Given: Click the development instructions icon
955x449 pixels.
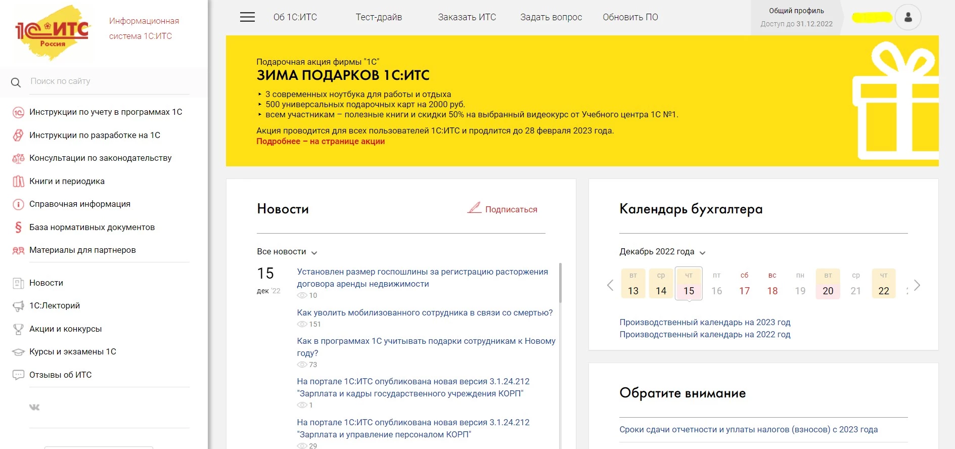Looking at the screenshot, I should tap(18, 136).
